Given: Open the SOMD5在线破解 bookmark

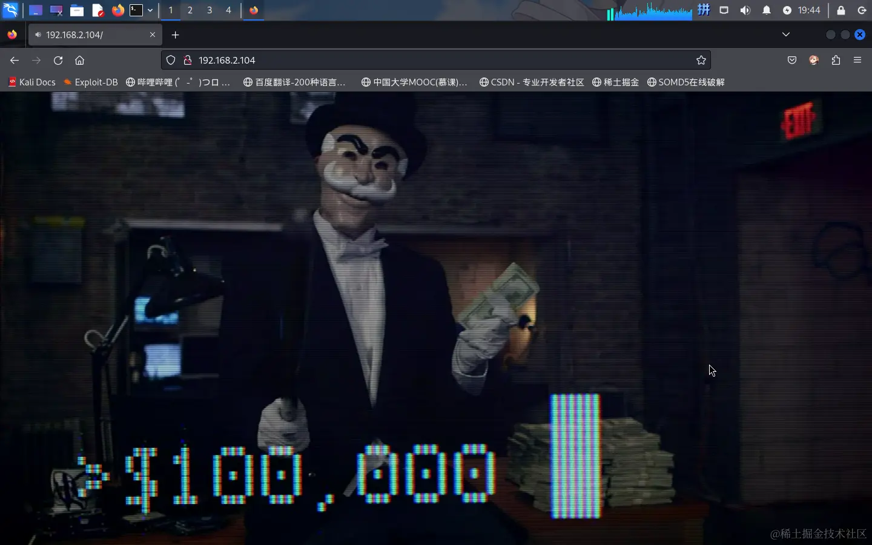Looking at the screenshot, I should click(x=686, y=82).
